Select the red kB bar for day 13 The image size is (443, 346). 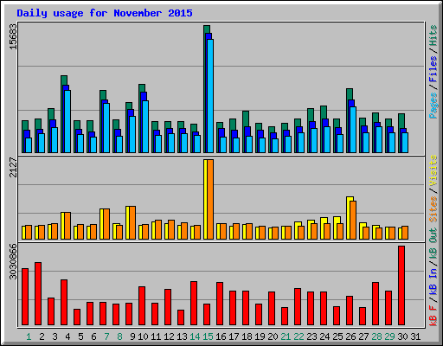tap(181, 317)
